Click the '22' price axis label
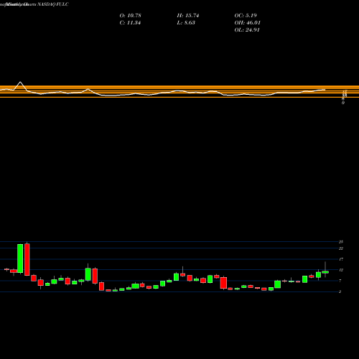 tap(341, 248)
